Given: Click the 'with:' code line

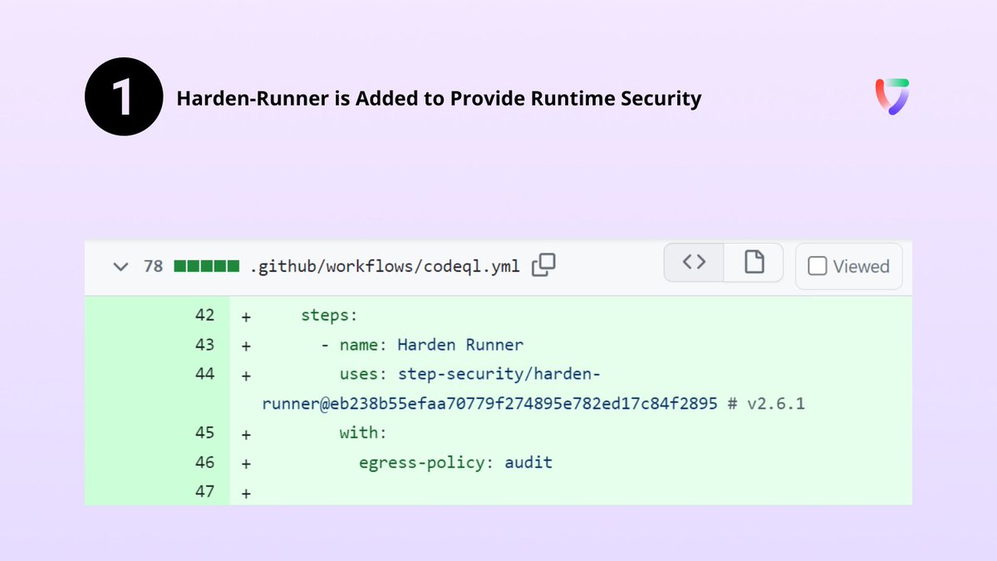Looking at the screenshot, I should 363,433.
